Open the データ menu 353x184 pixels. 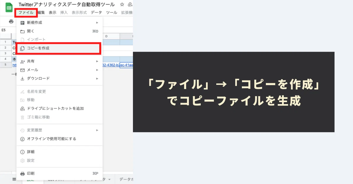coord(96,13)
